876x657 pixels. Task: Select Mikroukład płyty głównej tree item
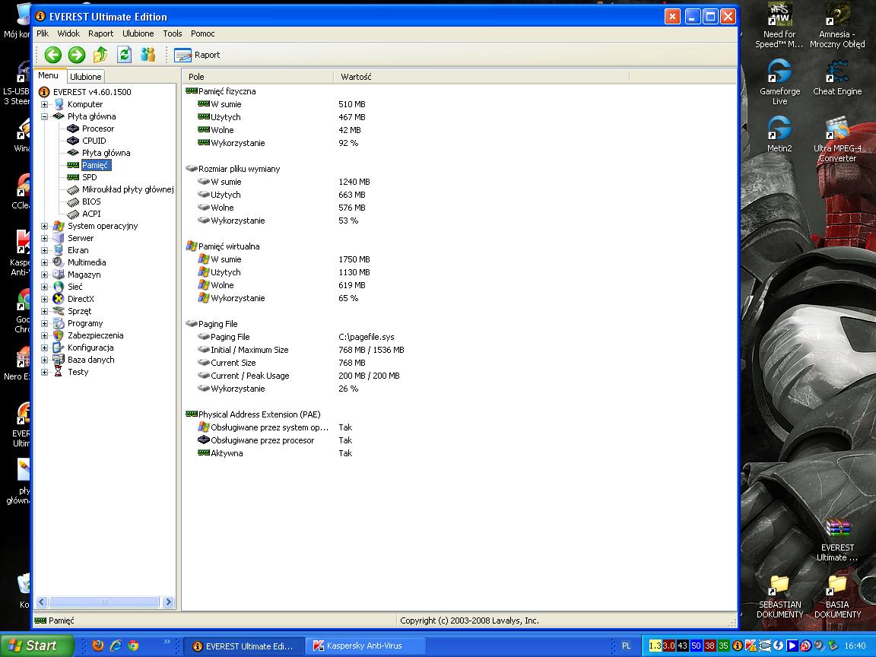(x=128, y=189)
